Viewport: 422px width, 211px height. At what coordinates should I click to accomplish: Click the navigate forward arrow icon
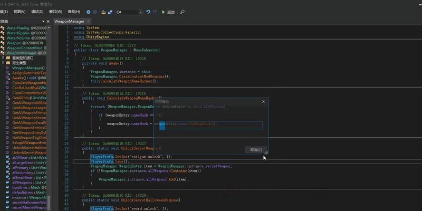coord(95,12)
